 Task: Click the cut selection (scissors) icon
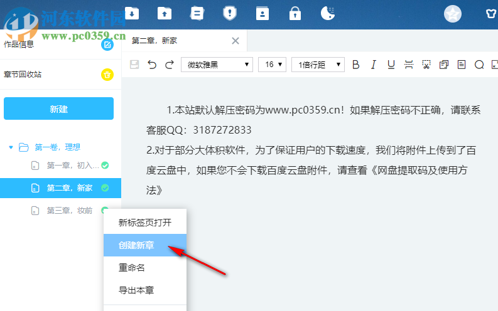pyautogui.click(x=426, y=65)
